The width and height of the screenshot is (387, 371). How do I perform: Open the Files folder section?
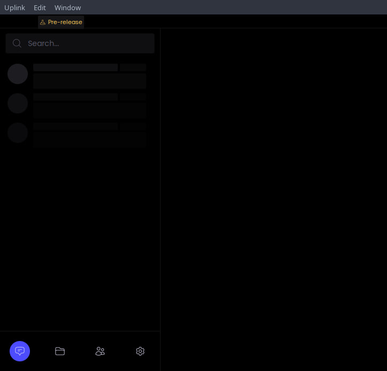(60, 351)
